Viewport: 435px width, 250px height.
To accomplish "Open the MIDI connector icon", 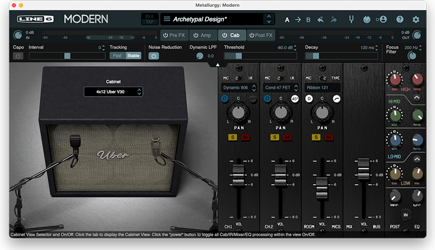I will [x=366, y=20].
